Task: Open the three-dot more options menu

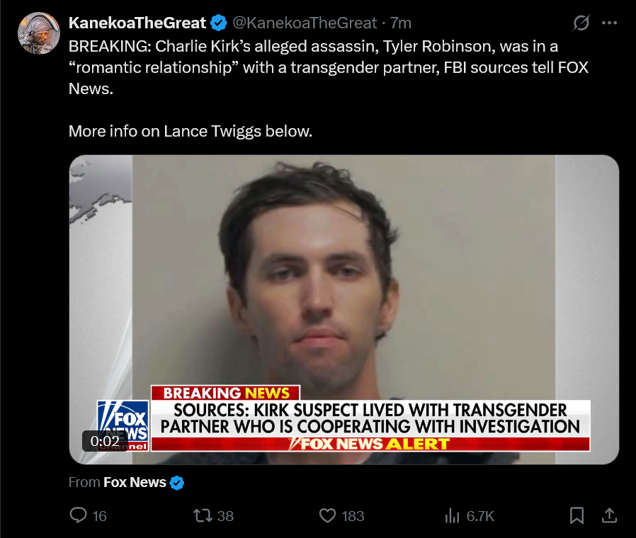Action: click(609, 23)
